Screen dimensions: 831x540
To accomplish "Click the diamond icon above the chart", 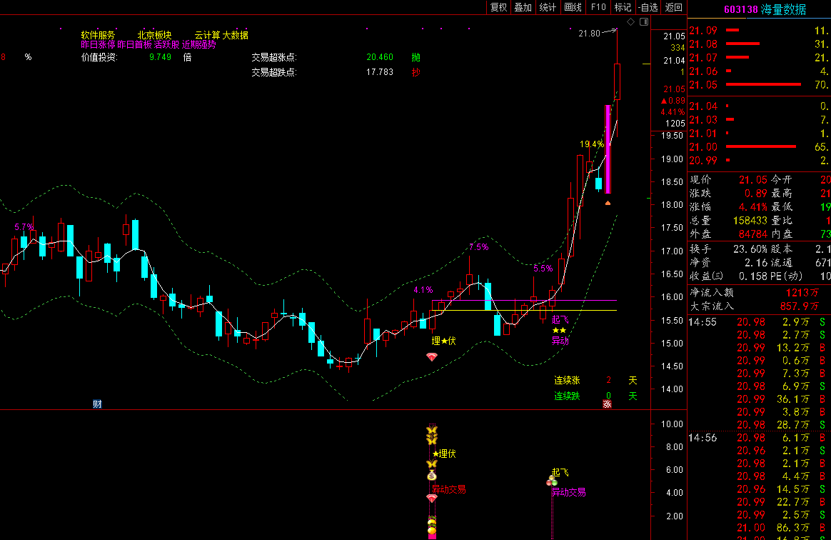I will pyautogui.click(x=631, y=23).
